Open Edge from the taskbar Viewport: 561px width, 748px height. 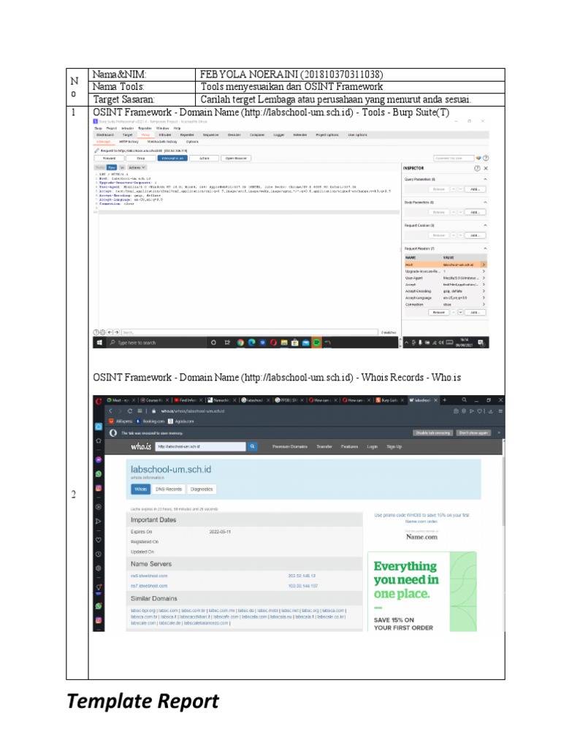(x=251, y=343)
